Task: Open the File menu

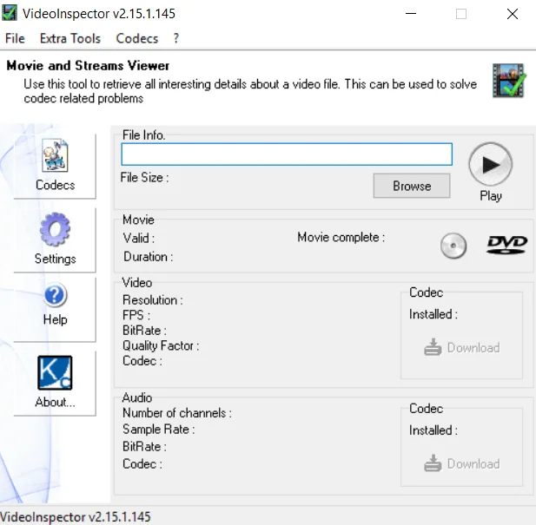Action: (15, 38)
